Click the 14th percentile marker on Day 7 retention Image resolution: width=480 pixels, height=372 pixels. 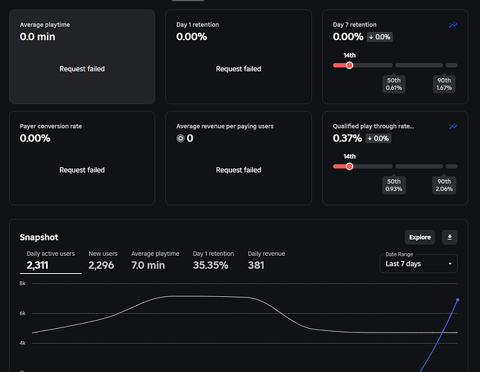coord(349,65)
